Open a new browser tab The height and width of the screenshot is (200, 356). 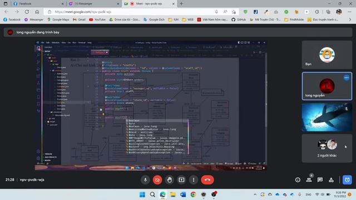pyautogui.click(x=181, y=4)
